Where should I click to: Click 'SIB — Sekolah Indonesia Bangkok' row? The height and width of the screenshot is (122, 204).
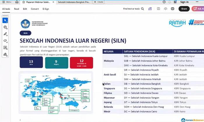[x=142, y=84]
